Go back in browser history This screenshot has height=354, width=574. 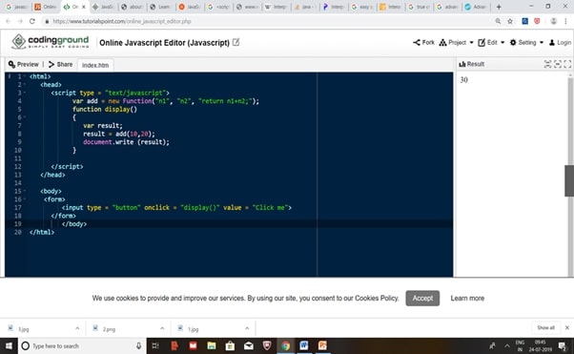(x=8, y=21)
